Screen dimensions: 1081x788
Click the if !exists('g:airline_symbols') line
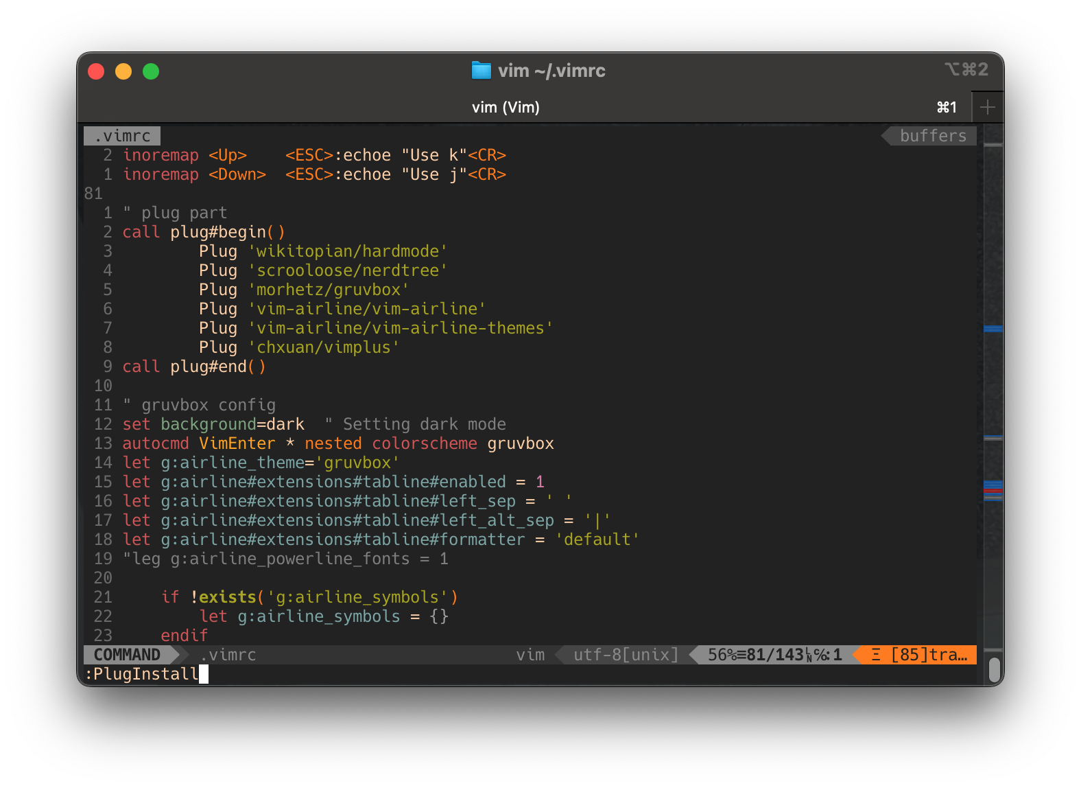(x=309, y=597)
